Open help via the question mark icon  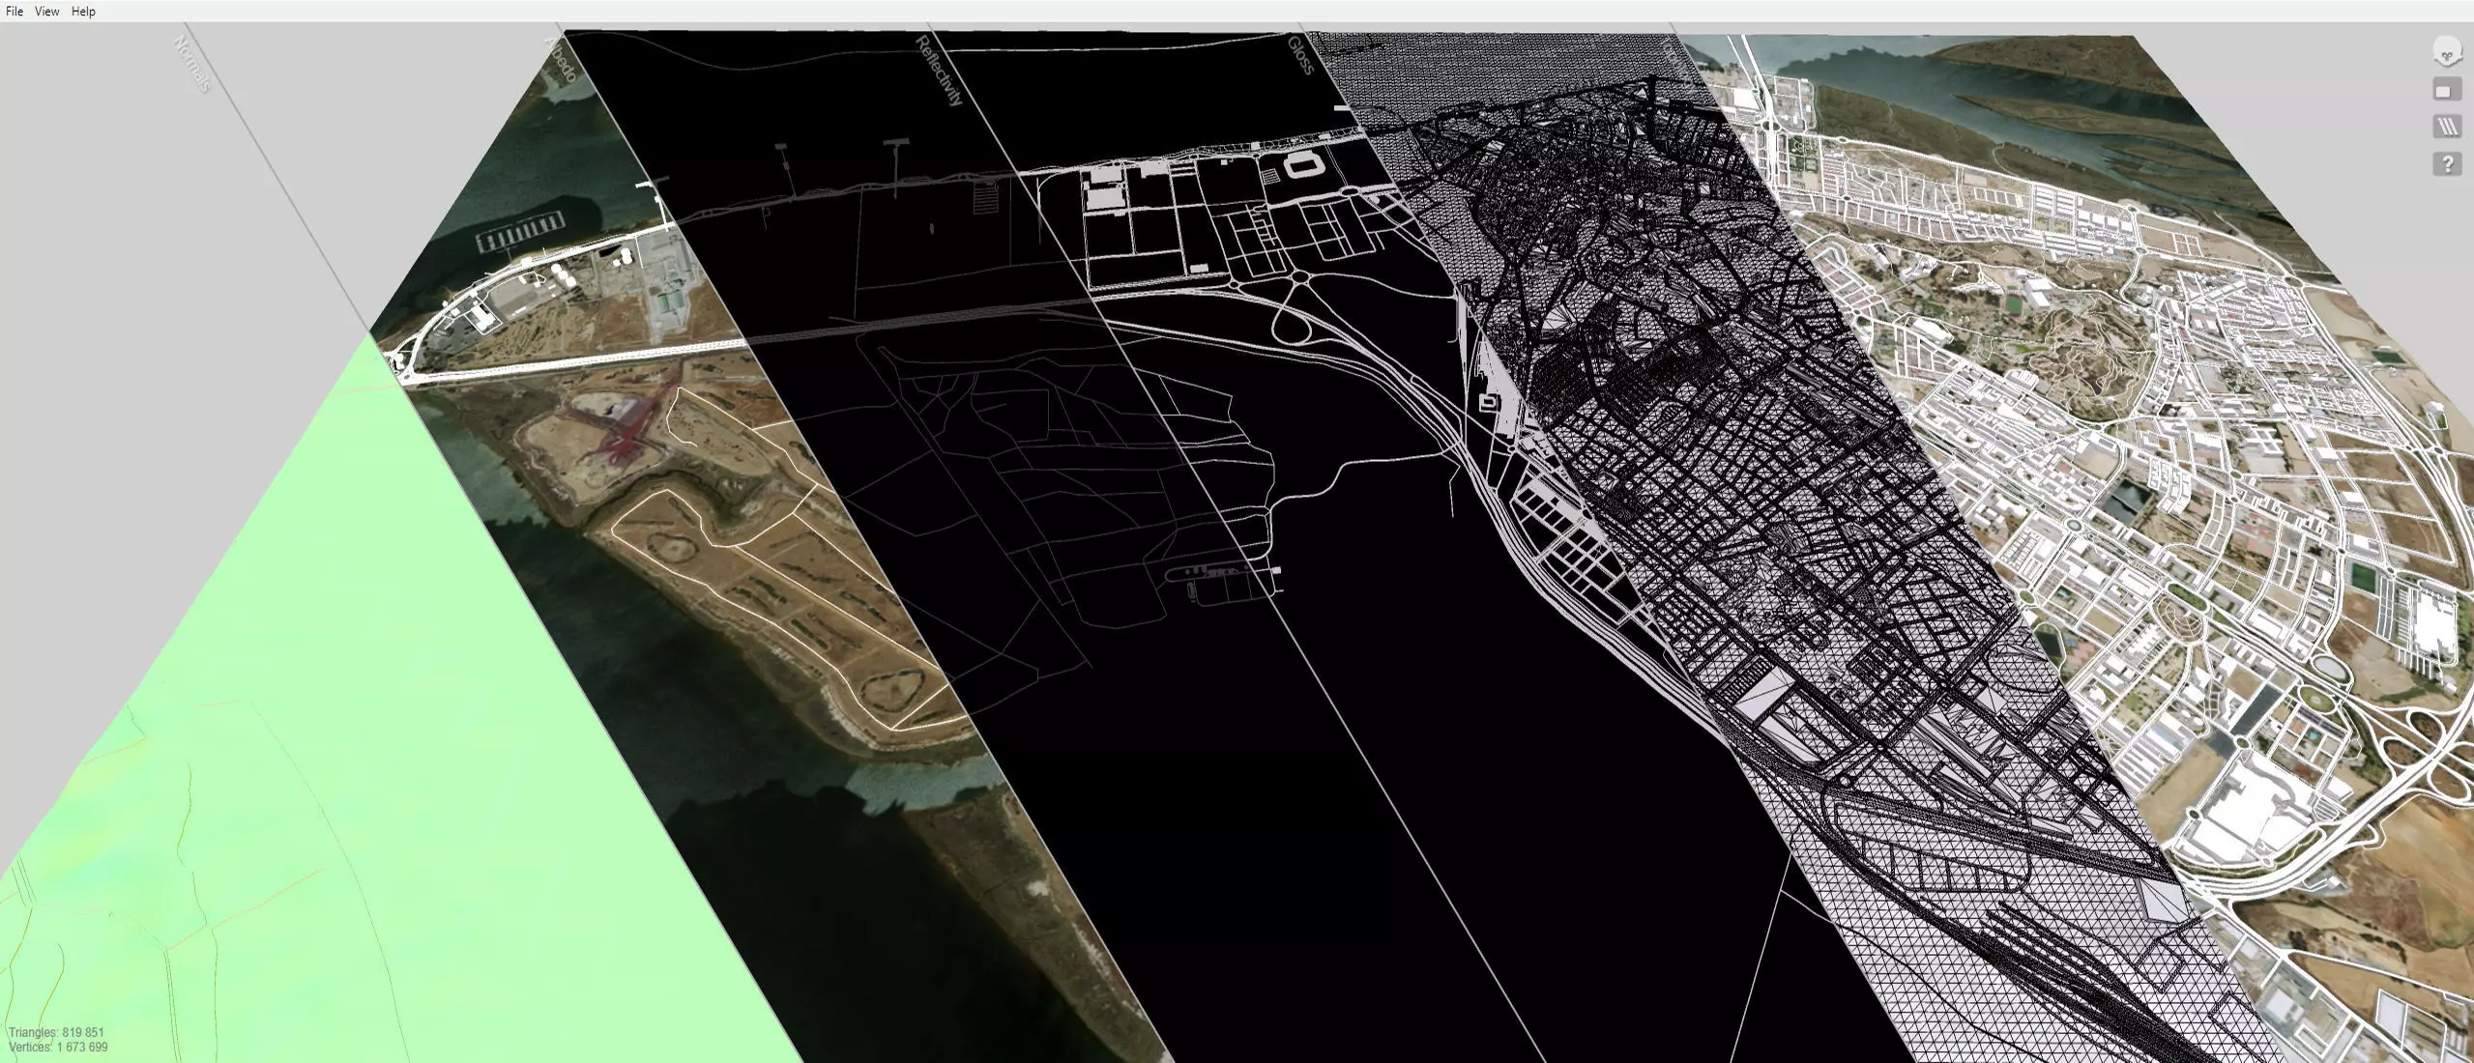pos(2446,163)
